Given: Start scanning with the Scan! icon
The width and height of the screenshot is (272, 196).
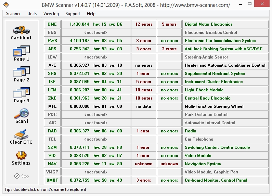Looking at the screenshot, I should [x=22, y=116].
